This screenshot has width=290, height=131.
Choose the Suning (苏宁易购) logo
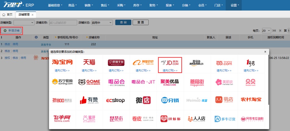tap(62, 82)
